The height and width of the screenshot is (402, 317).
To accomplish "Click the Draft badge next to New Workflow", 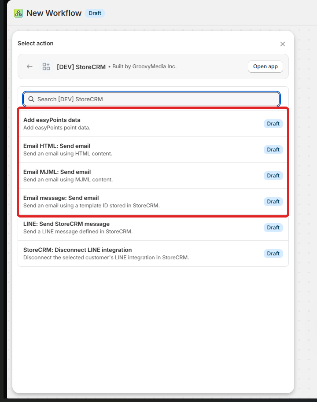I will (x=95, y=13).
